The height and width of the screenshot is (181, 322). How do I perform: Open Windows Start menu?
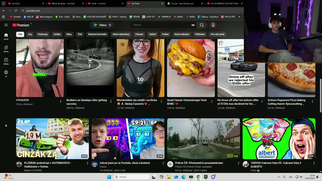[x=109, y=177]
